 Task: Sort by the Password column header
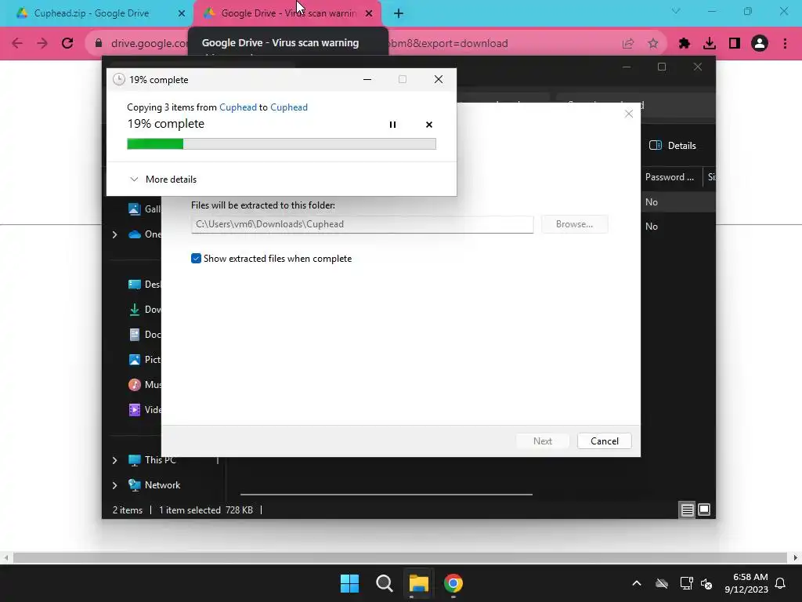point(670,177)
